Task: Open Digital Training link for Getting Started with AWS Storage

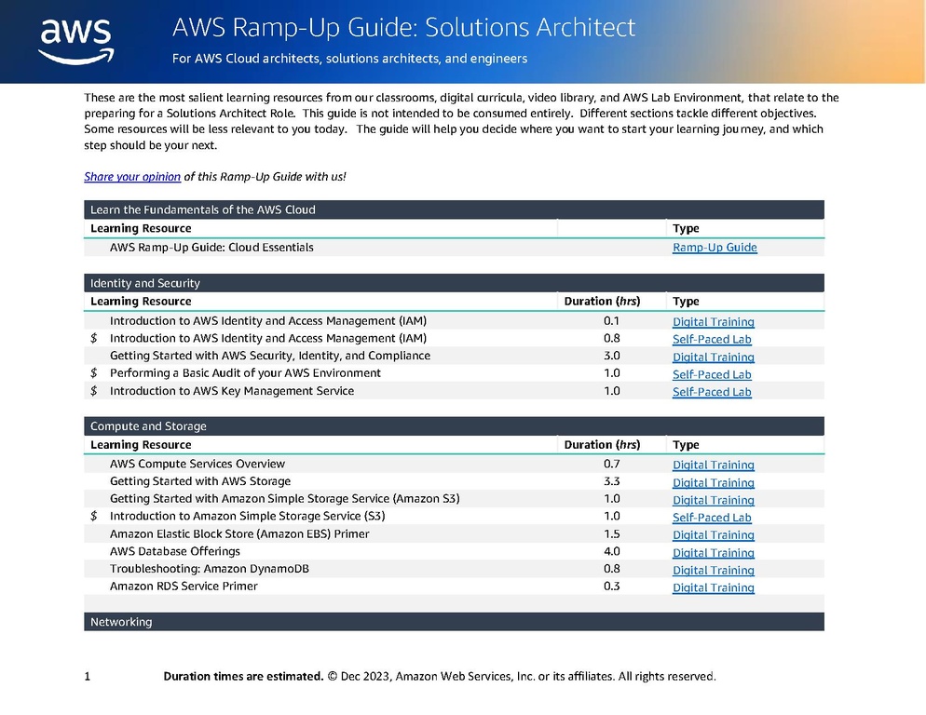Action: pos(714,482)
